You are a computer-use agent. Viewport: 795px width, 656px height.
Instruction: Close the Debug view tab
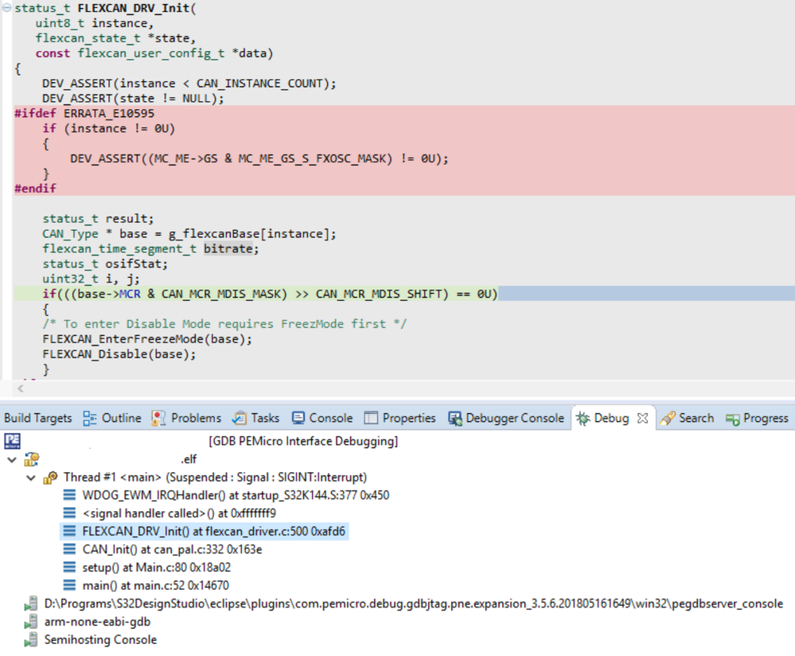(x=642, y=418)
